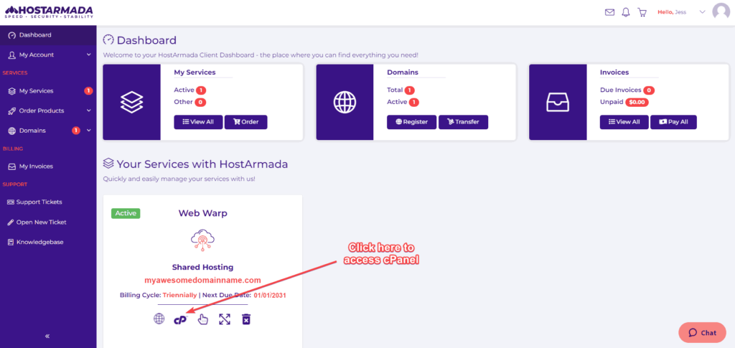This screenshot has width=735, height=348.
Task: Click the Pay All button
Action: click(x=673, y=122)
